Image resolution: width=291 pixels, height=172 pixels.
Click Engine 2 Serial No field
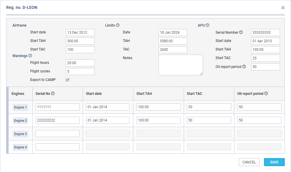[x=57, y=120]
